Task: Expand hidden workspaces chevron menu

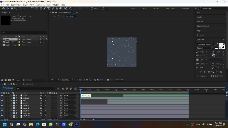Action: [195, 8]
